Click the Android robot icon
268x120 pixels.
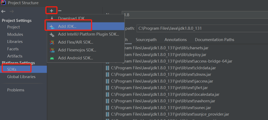coord(52,58)
